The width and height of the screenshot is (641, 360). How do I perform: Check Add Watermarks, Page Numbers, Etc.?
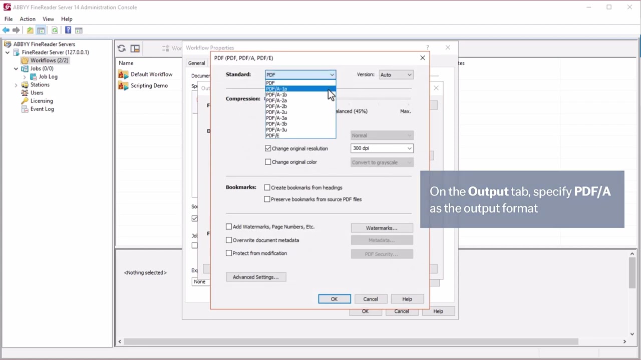point(229,226)
